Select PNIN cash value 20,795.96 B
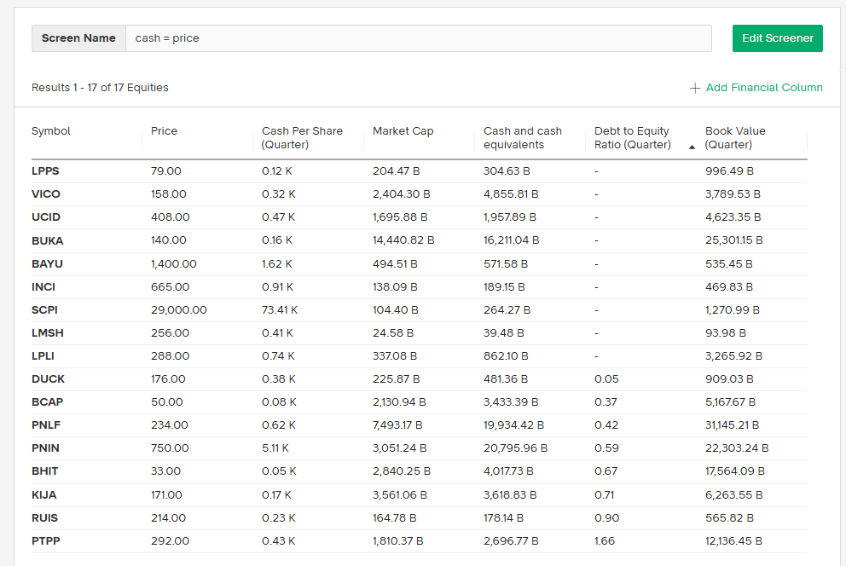Image resolution: width=846 pixels, height=566 pixels. [515, 448]
